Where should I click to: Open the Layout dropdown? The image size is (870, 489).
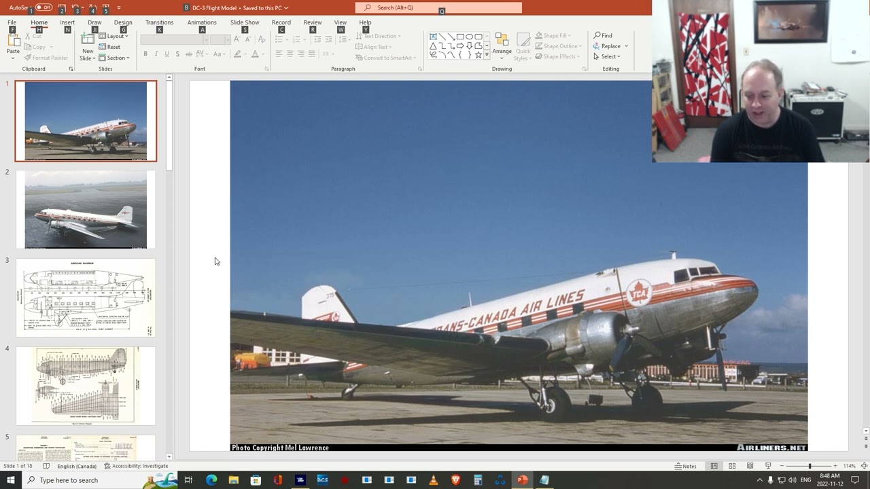pos(114,36)
